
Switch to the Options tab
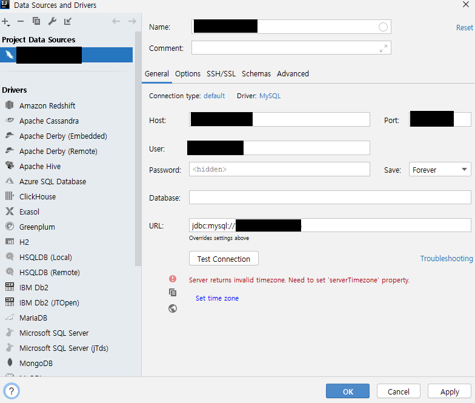188,74
